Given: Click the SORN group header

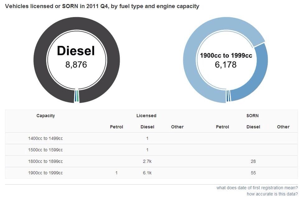Looking at the screenshot, I should [252, 116].
